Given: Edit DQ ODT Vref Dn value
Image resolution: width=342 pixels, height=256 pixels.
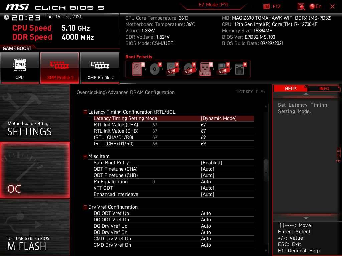Looking at the screenshot, I should pos(174,220).
